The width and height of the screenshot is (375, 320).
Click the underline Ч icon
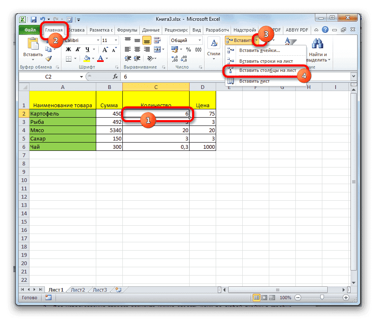point(87,49)
